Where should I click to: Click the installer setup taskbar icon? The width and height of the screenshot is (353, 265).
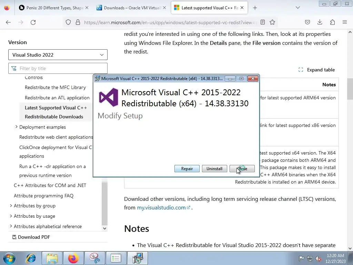(x=138, y=258)
